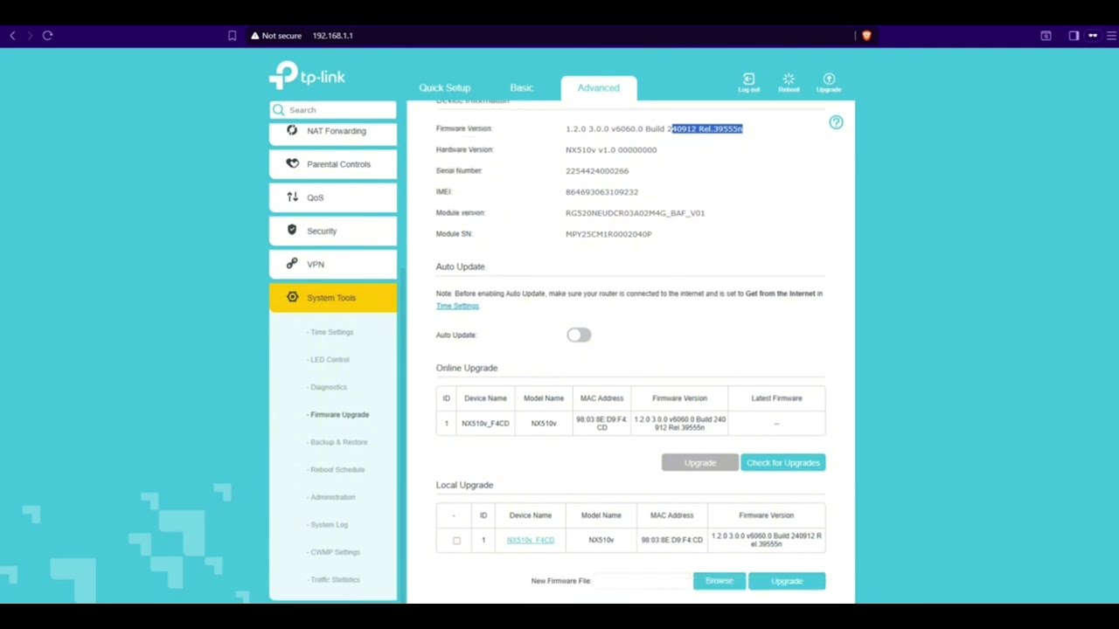Bookmark this page using the bookmark icon
Screen dimensions: 1119x629
tap(232, 36)
